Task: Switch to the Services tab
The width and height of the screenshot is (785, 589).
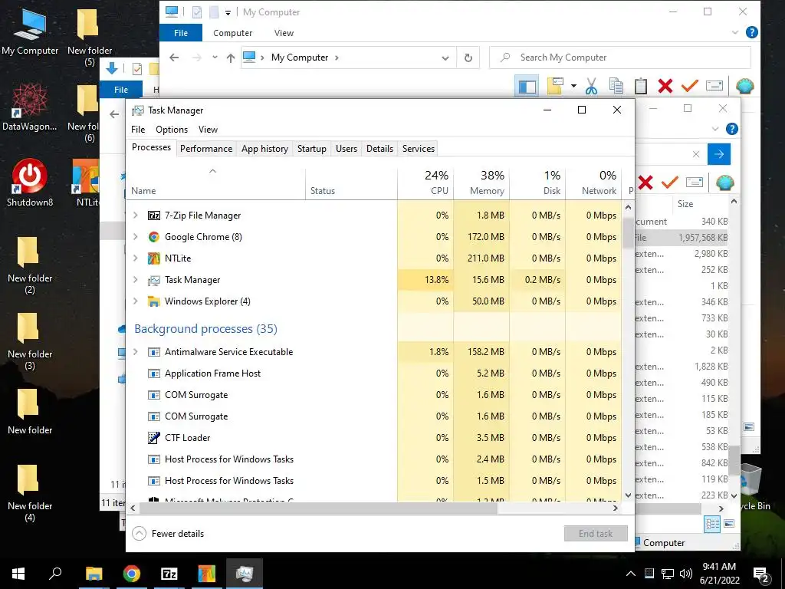Action: pos(419,149)
